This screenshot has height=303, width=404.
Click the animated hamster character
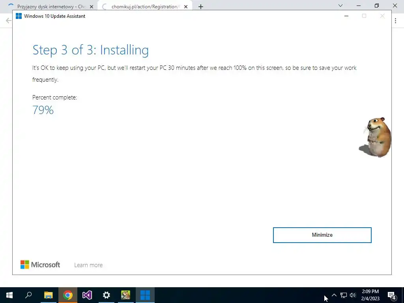tap(376, 137)
